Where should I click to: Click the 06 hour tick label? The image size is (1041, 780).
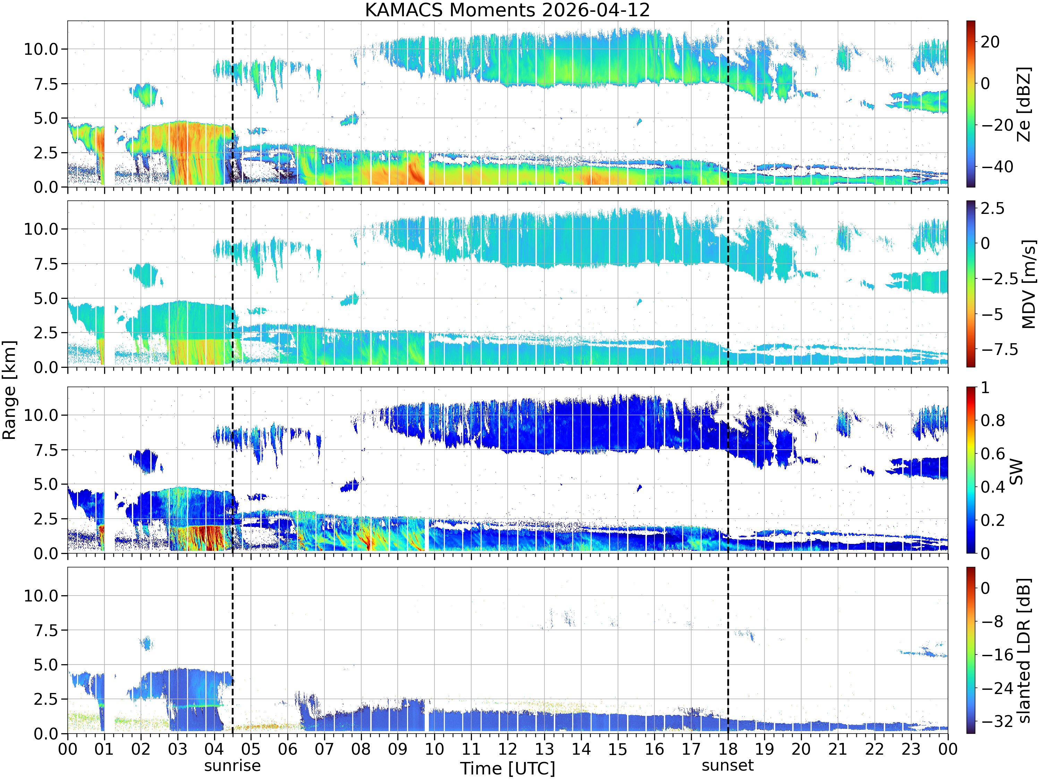pyautogui.click(x=288, y=749)
